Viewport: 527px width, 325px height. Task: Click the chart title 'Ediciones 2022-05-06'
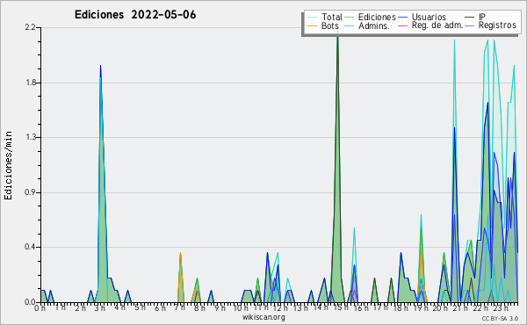(x=135, y=15)
